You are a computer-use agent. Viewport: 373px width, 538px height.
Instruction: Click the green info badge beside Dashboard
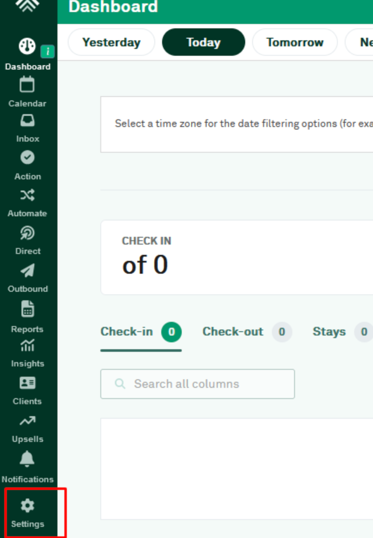pos(48,52)
